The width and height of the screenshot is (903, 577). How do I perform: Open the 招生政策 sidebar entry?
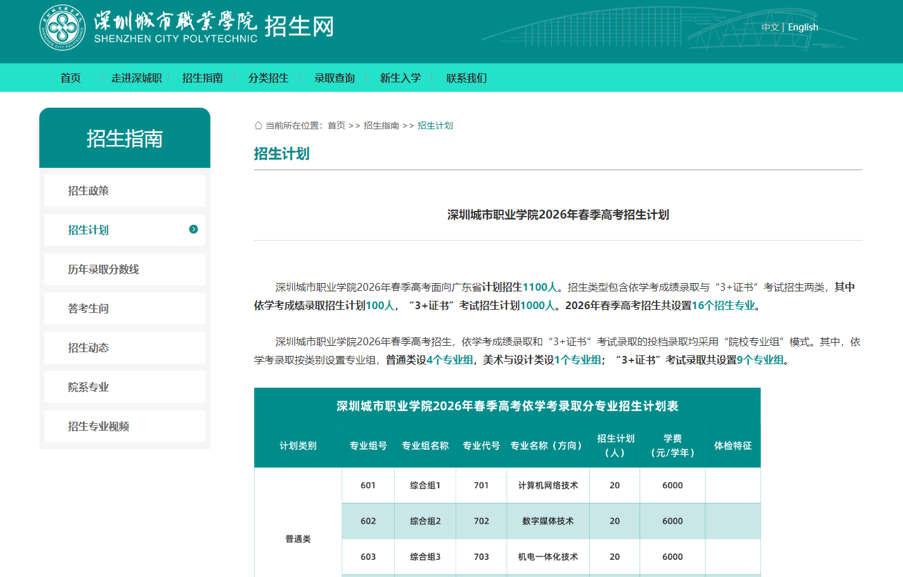pyautogui.click(x=89, y=191)
